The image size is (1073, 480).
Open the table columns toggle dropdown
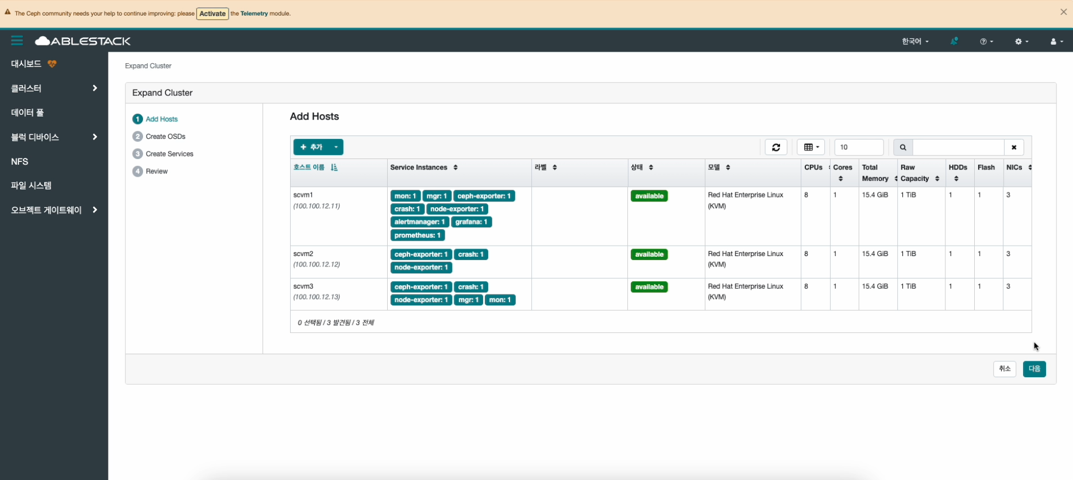click(810, 148)
